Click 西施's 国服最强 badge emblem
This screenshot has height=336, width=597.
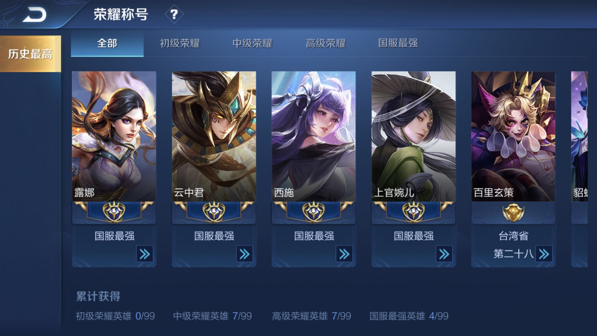pyautogui.click(x=314, y=212)
